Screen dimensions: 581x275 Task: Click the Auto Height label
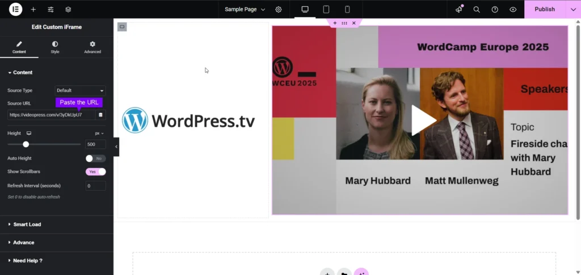(19, 158)
